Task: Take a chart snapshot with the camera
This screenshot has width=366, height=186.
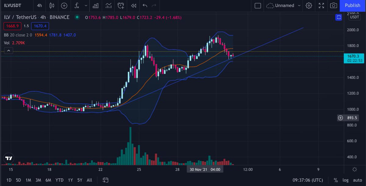Action: [334, 5]
